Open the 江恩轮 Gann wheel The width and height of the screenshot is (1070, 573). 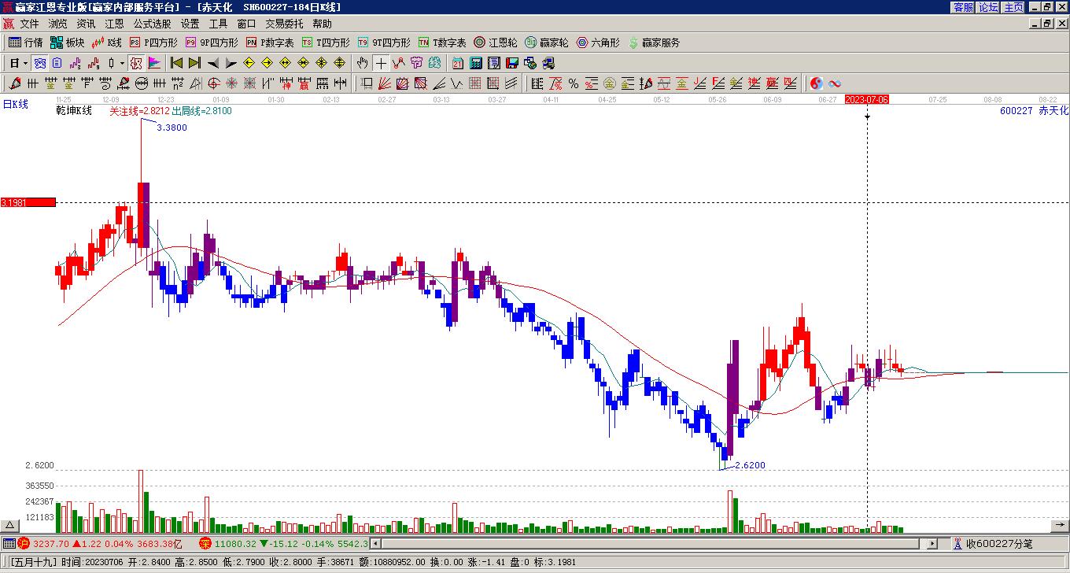[x=496, y=43]
